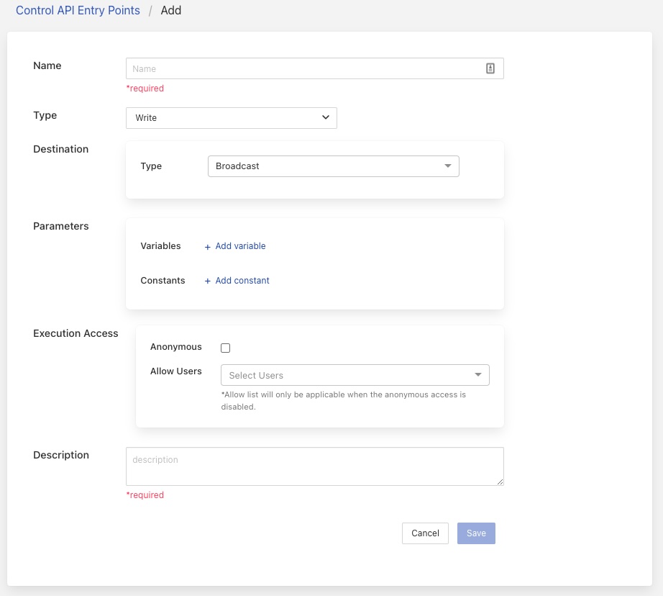Click the caret arrow in Select Users box

point(478,375)
